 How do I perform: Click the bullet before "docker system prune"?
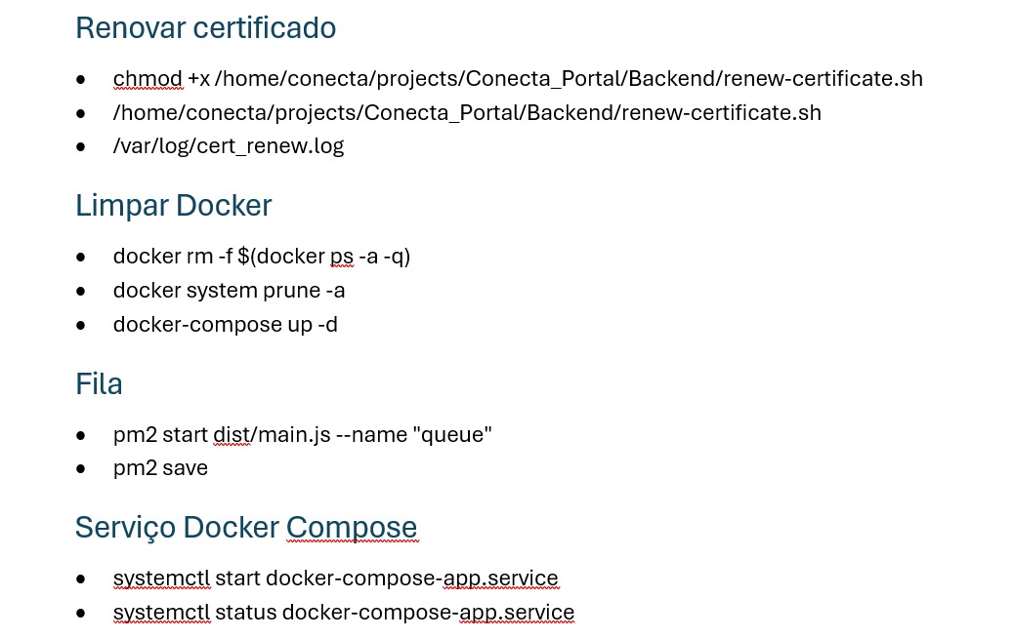(81, 291)
